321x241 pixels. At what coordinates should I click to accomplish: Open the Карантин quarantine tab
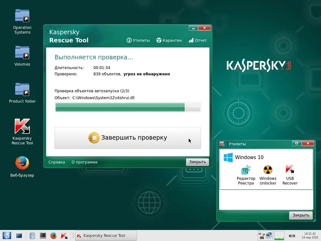[169, 40]
